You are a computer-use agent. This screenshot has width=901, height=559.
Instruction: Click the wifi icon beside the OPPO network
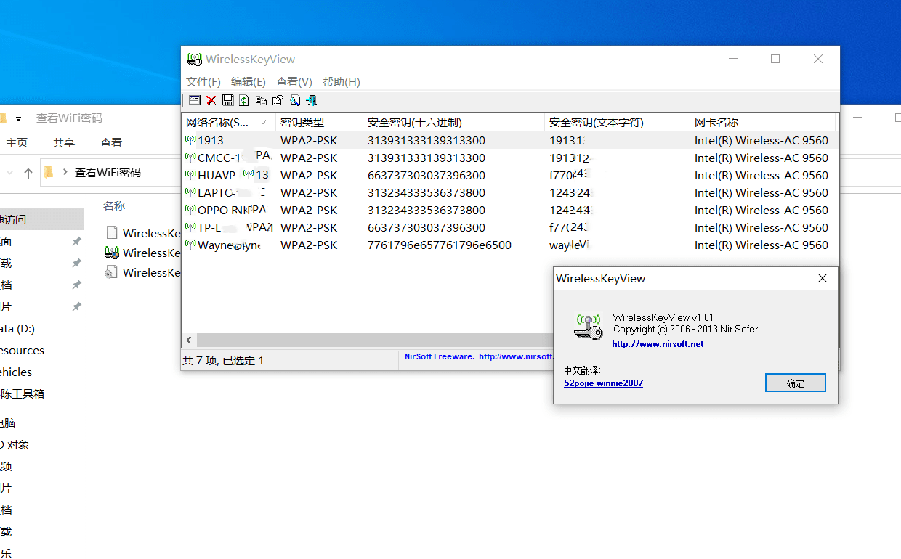coord(190,210)
